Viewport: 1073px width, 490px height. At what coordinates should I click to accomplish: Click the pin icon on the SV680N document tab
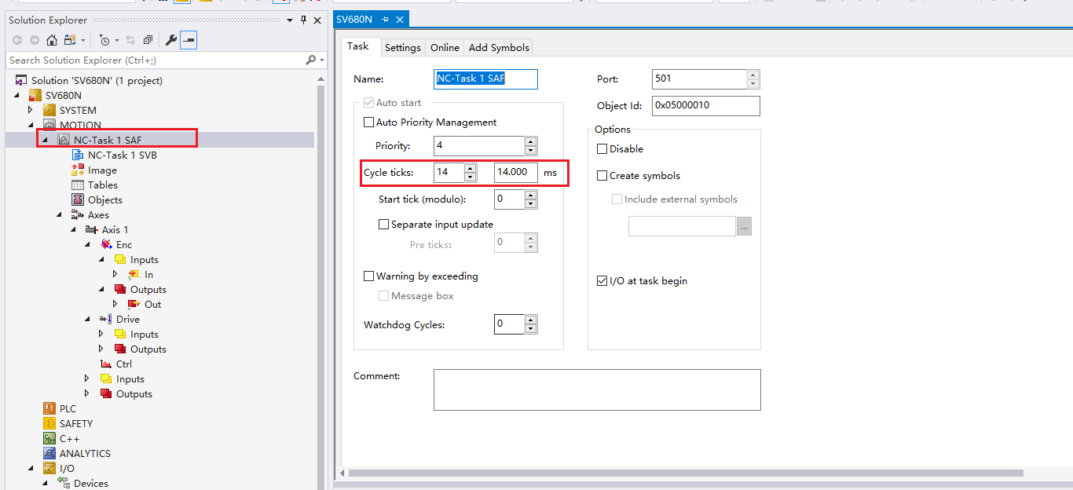(385, 19)
